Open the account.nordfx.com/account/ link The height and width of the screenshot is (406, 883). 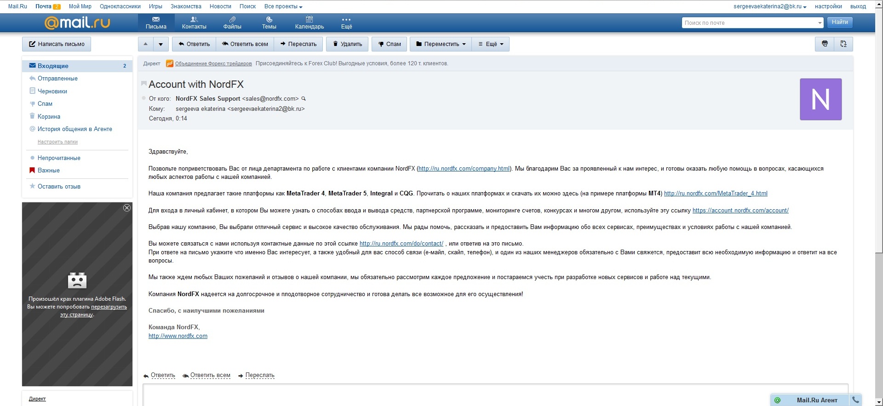tap(740, 211)
